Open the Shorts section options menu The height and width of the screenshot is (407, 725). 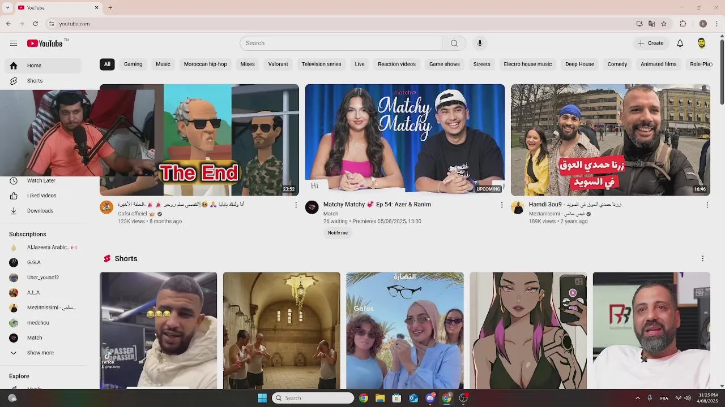pyautogui.click(x=702, y=259)
